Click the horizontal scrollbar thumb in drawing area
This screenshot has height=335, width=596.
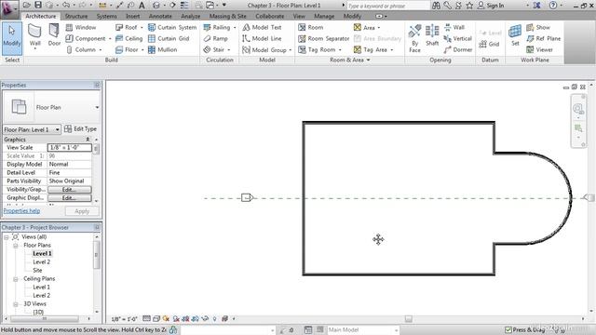[x=408, y=319]
